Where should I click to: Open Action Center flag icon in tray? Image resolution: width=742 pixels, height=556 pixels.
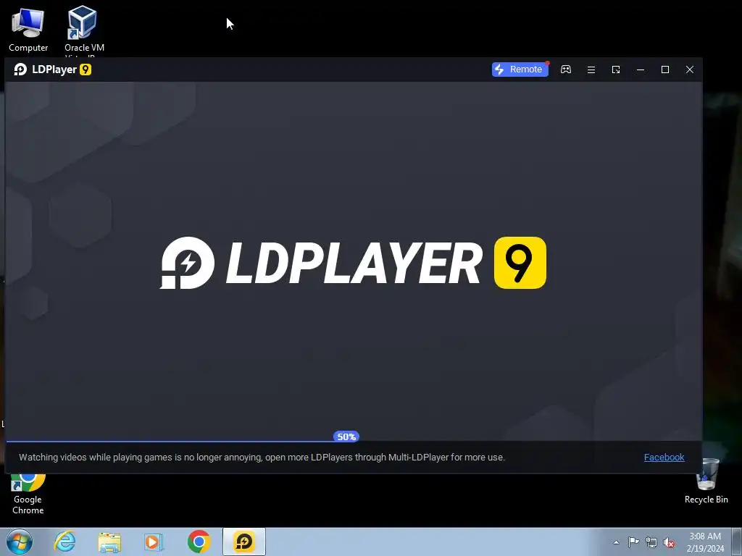pyautogui.click(x=633, y=542)
